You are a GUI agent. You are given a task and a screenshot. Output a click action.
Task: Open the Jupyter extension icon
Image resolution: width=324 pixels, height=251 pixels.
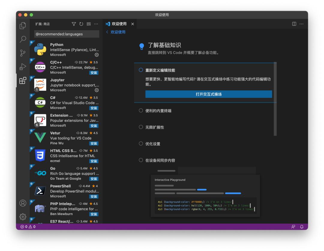coord(40,85)
